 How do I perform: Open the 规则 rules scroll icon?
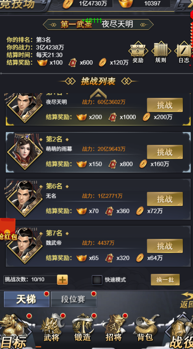(161, 52)
